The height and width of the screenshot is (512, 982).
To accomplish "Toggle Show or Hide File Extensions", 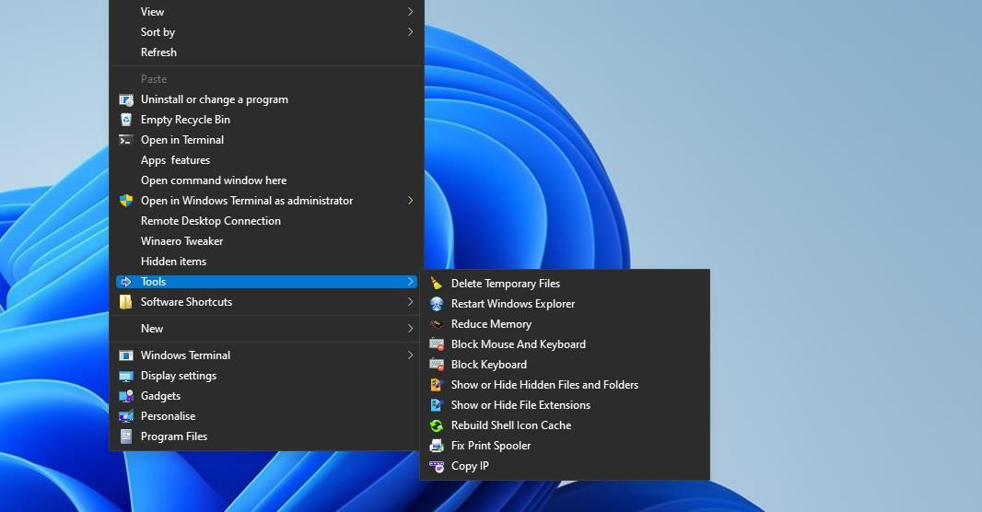I will pos(520,405).
